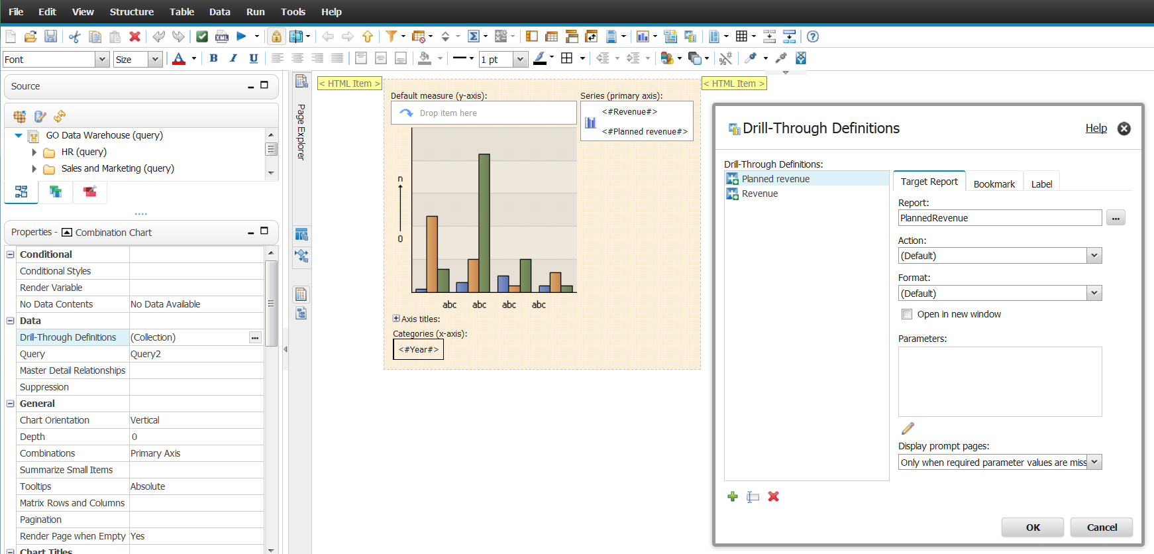Click the Year category item in chart
Screen dimensions: 1154x554
[418, 349]
